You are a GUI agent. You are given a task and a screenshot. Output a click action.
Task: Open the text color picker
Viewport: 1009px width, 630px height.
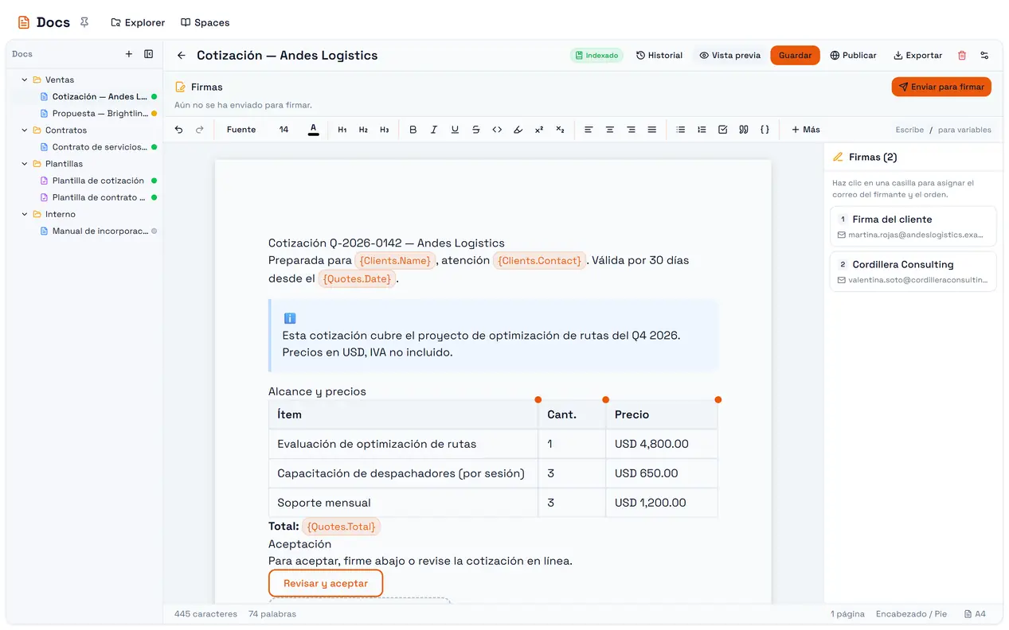click(314, 130)
